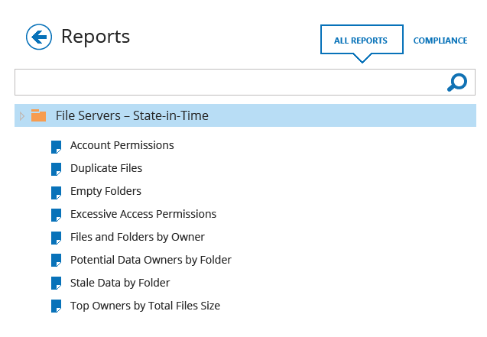Screen dimensions: 487x337
Task: Click the Top Owners report document icon
Action: click(x=57, y=306)
